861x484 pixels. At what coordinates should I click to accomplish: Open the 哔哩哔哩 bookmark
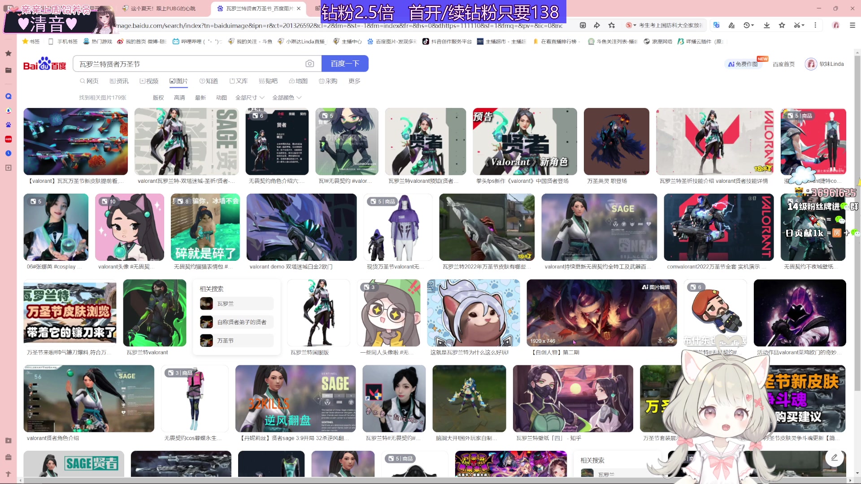[x=197, y=41]
